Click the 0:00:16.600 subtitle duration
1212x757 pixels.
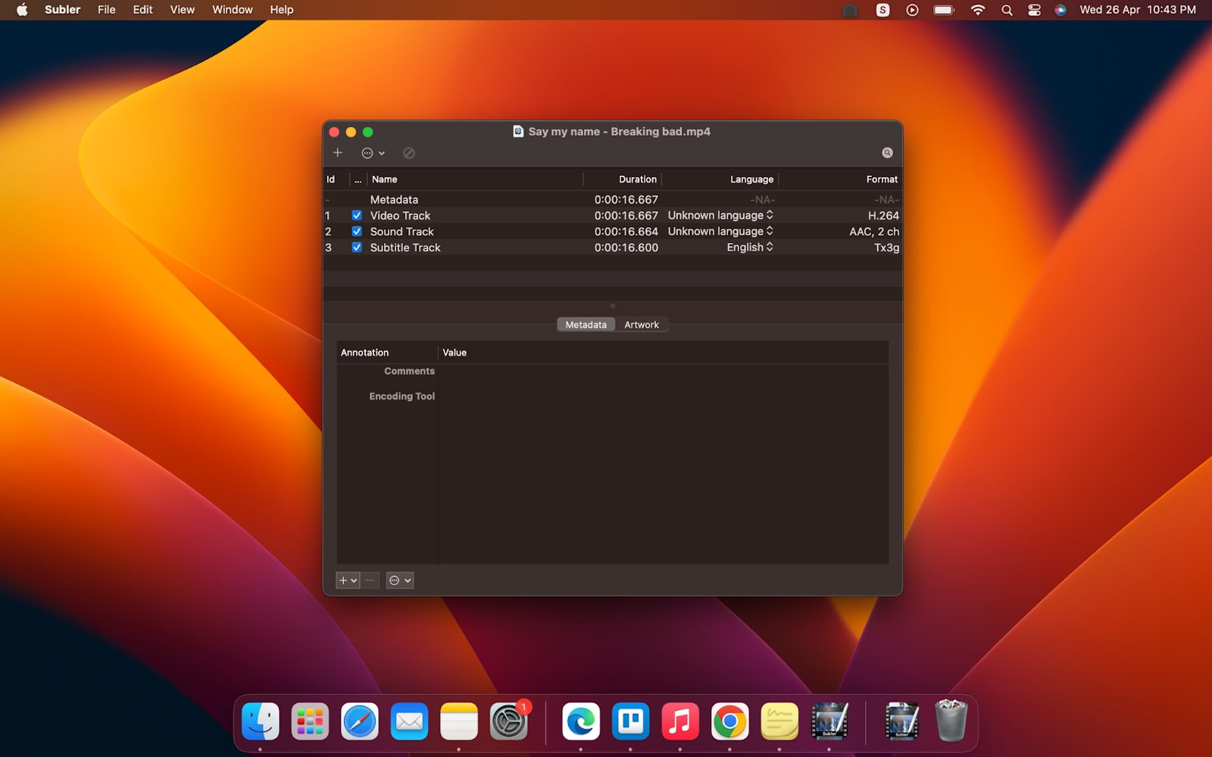(x=626, y=248)
